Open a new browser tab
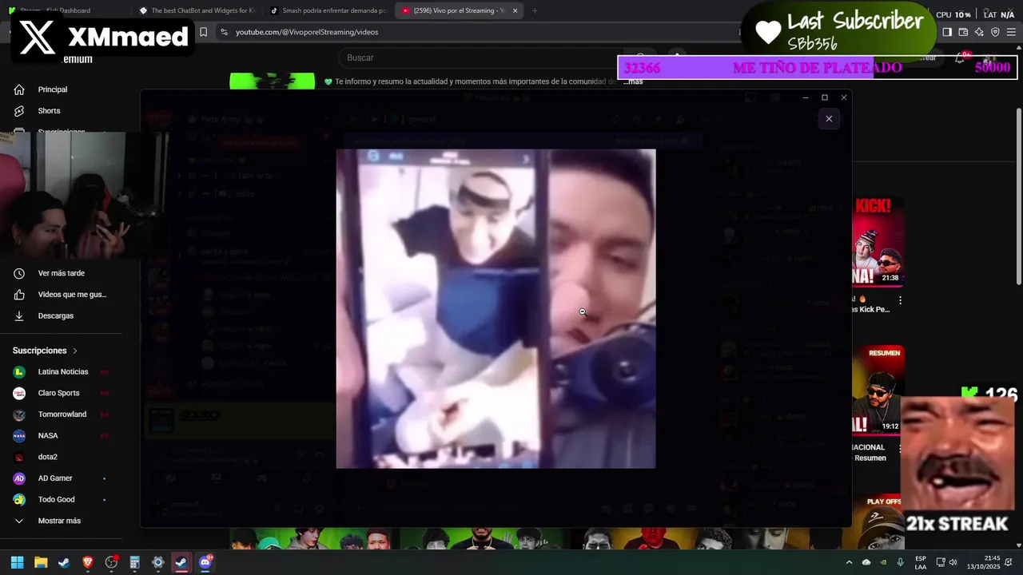Screen dimensions: 1023x575 (x=535, y=10)
